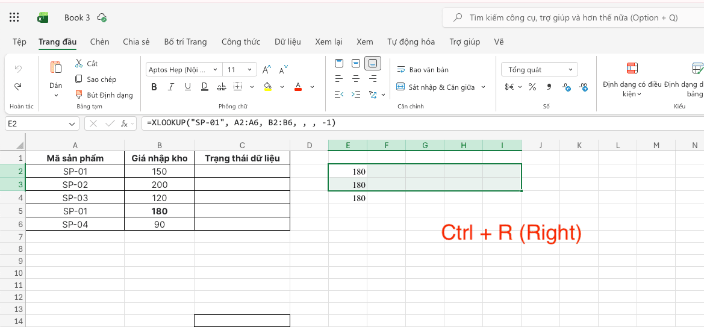Increase decimal places

pos(567,87)
